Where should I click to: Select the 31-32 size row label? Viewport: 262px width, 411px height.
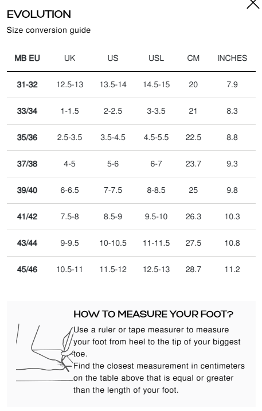(27, 84)
